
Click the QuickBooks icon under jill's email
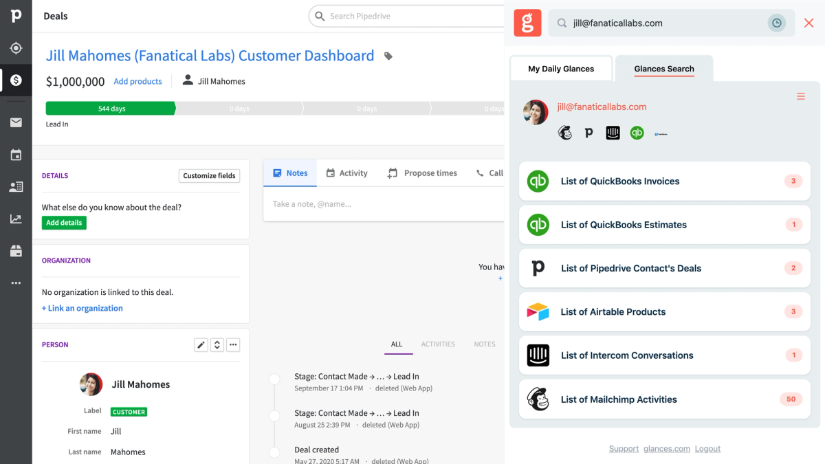tap(637, 133)
